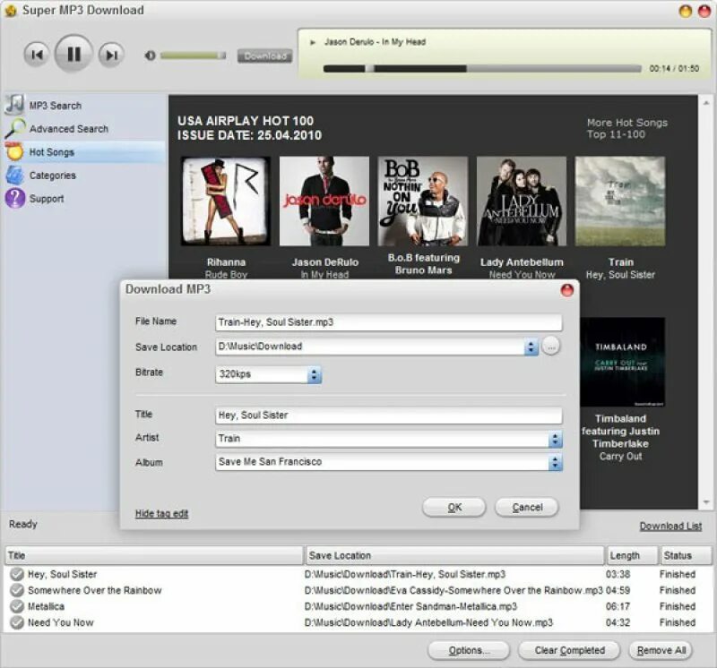Seek within the song progress bar
This screenshot has height=668, width=717.
click(x=482, y=69)
